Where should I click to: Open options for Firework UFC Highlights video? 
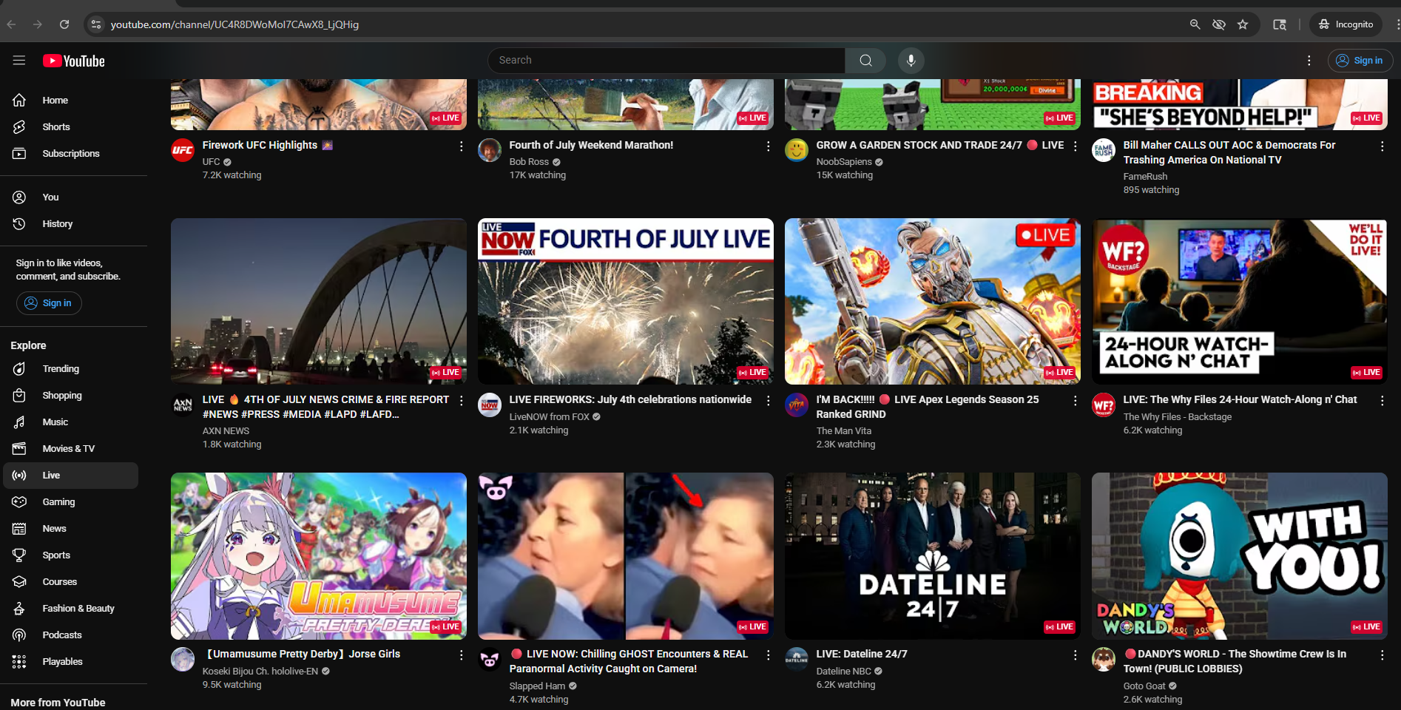tap(461, 146)
